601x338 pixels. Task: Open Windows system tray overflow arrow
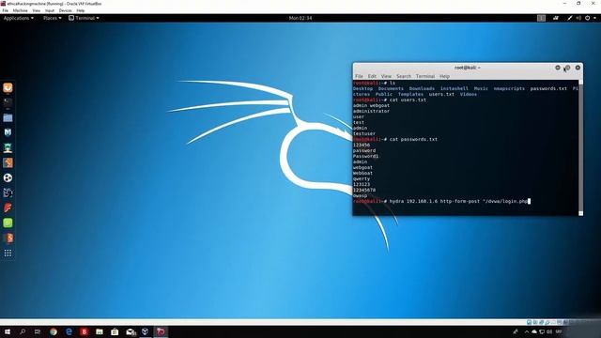(x=527, y=331)
